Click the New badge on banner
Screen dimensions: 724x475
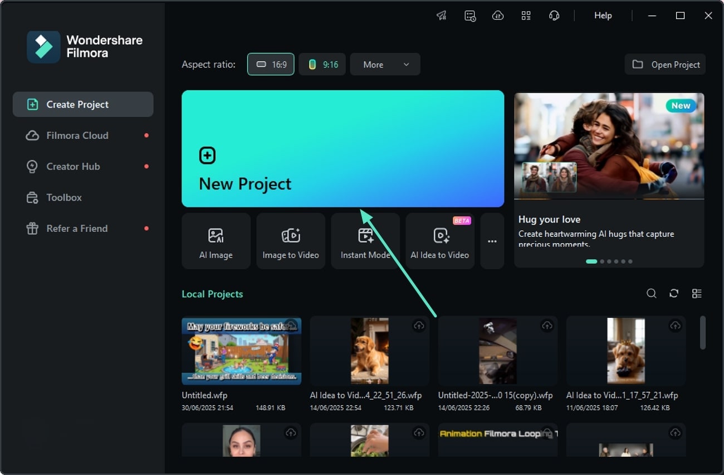point(681,105)
